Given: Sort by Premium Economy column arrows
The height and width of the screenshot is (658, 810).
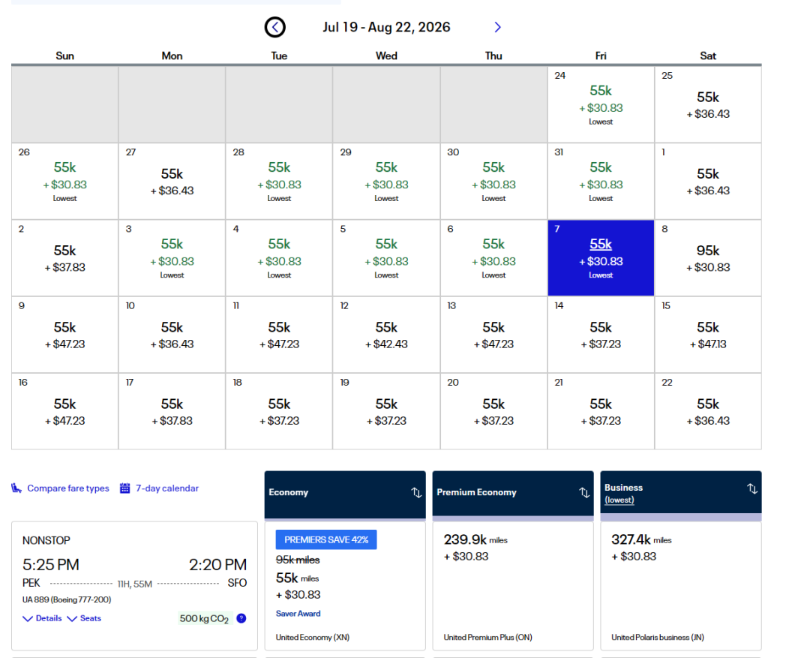Looking at the screenshot, I should [584, 493].
